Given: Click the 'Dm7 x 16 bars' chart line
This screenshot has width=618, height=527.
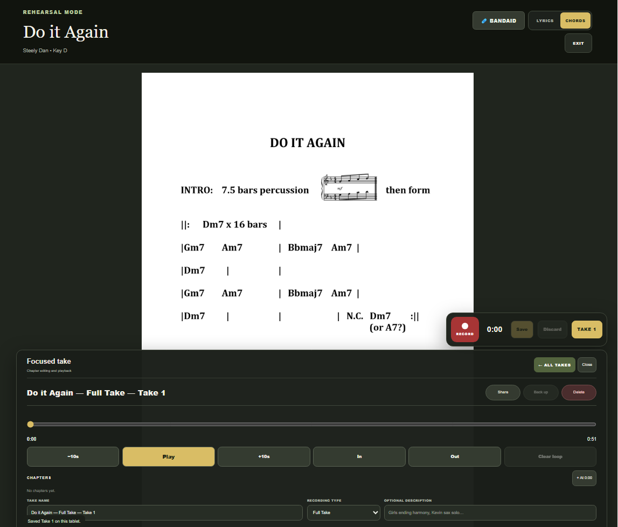Looking at the screenshot, I should tap(235, 224).
